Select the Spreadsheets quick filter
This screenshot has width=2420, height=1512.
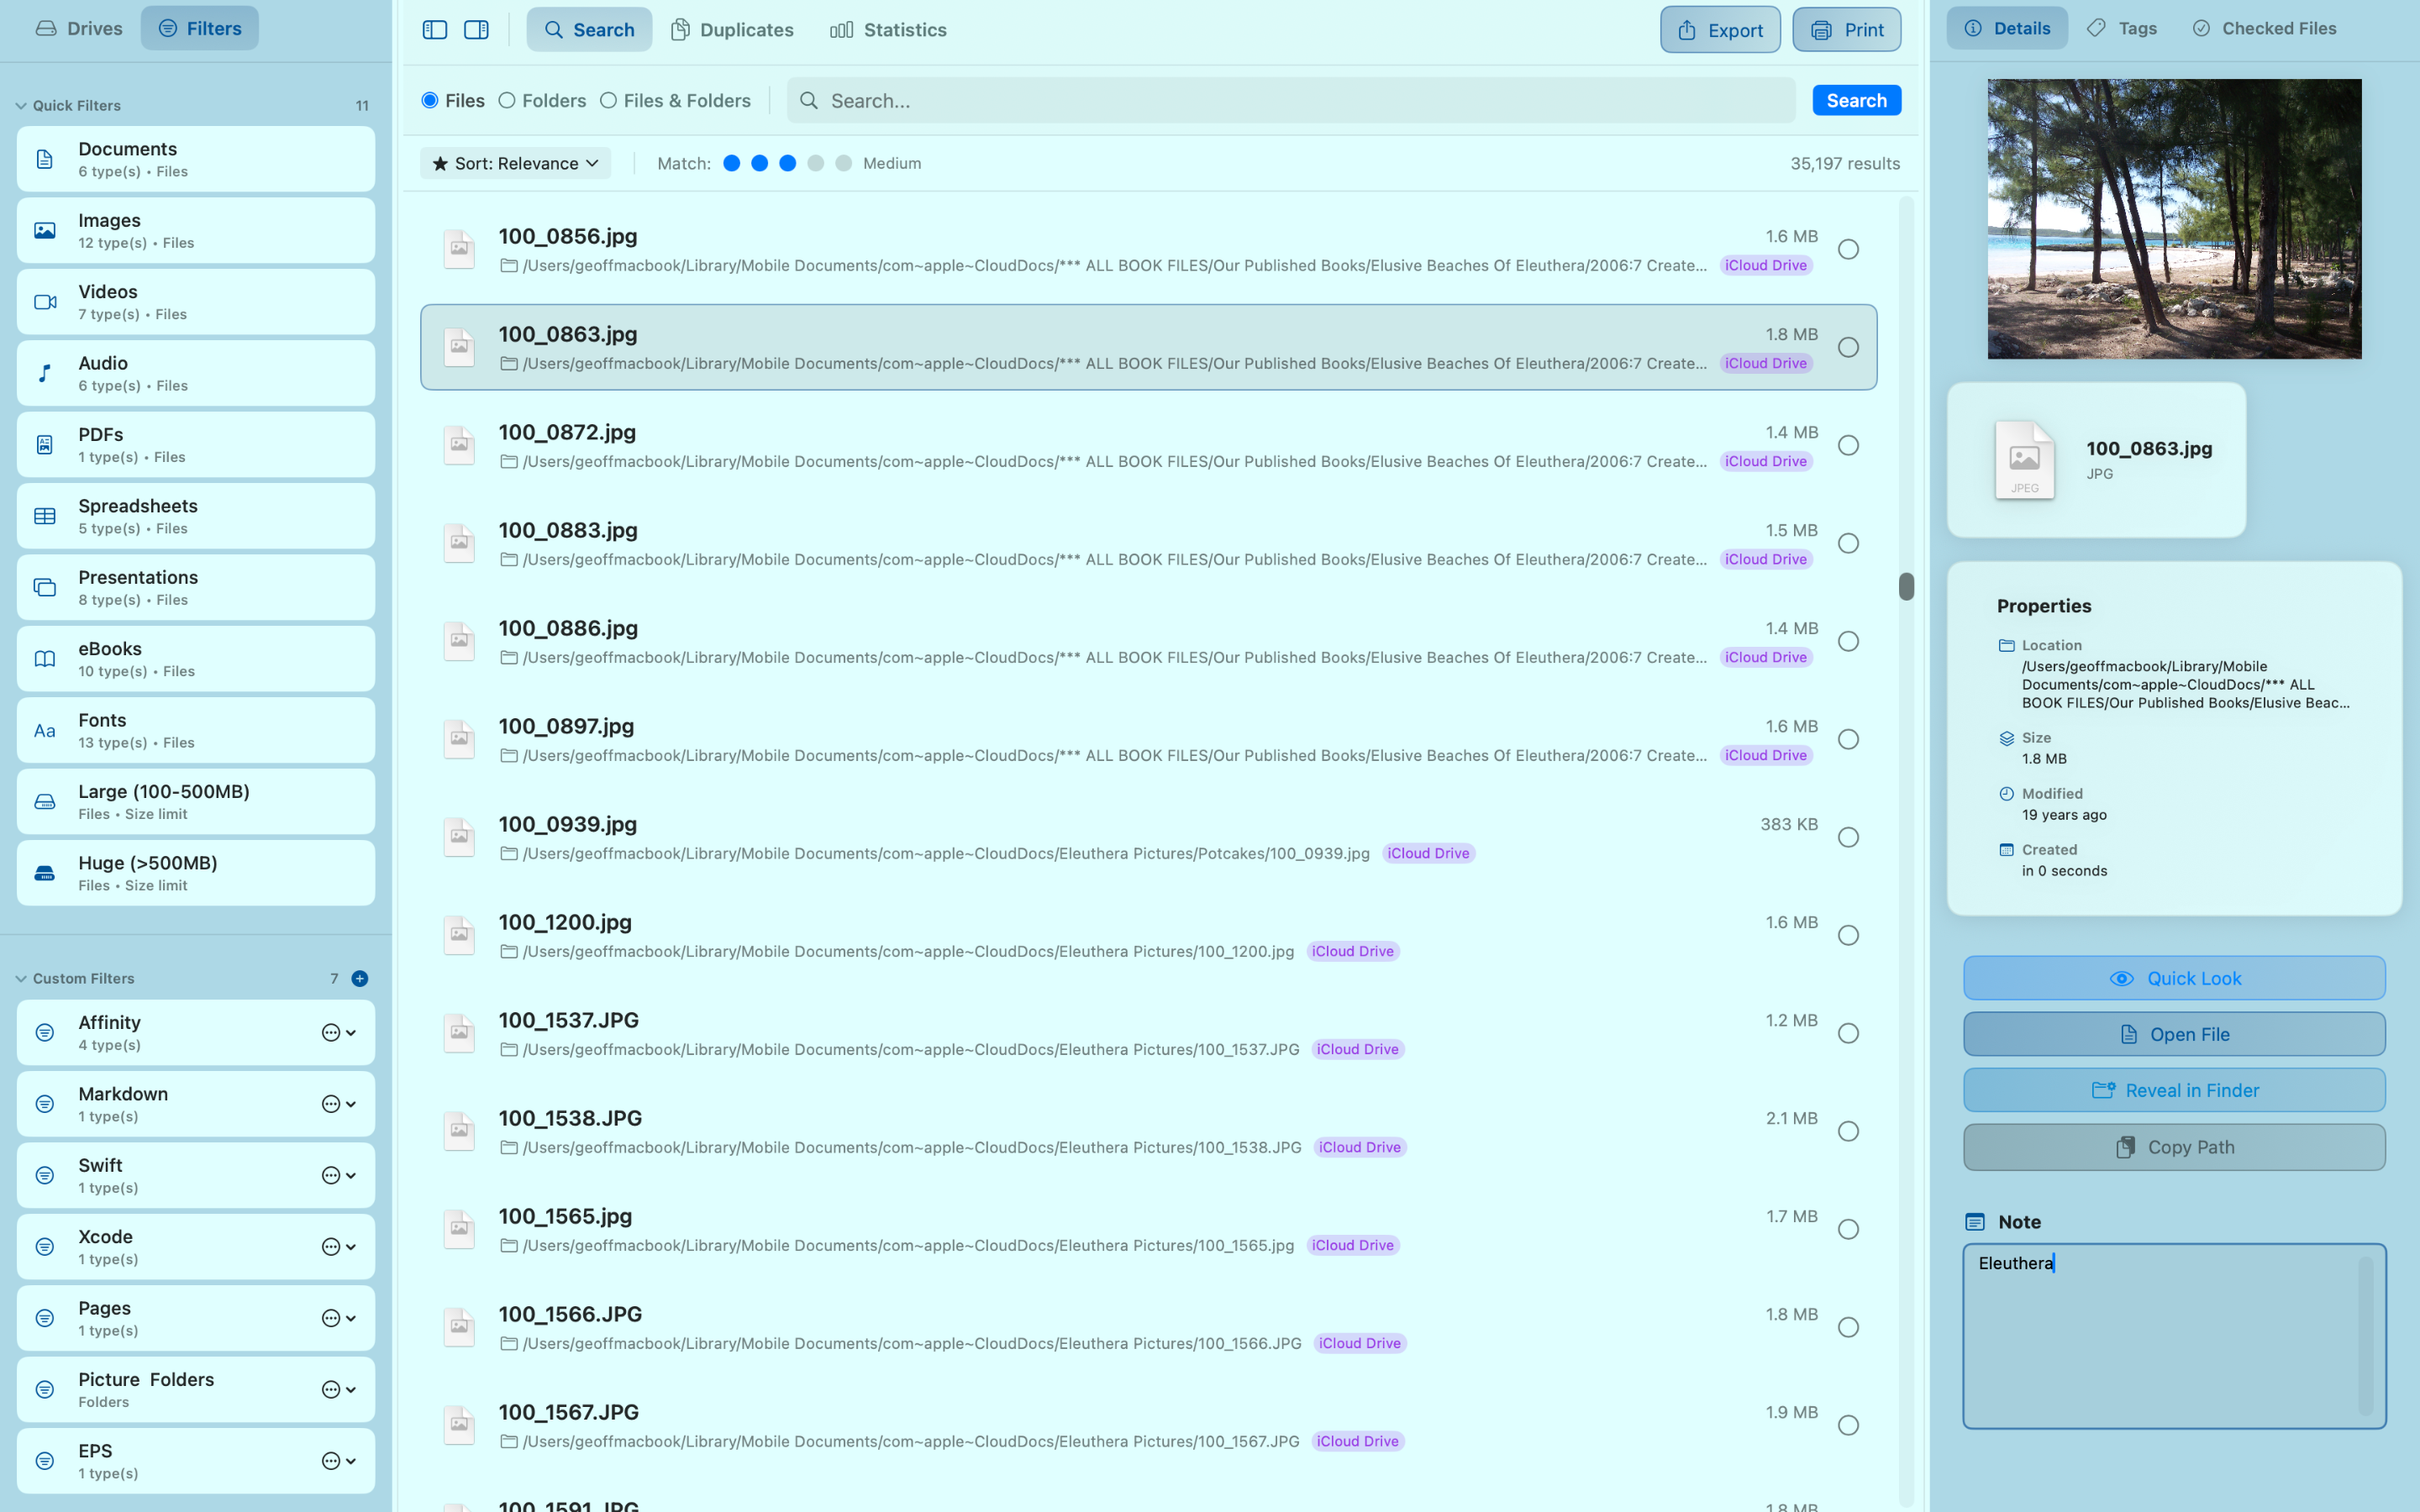[x=196, y=516]
